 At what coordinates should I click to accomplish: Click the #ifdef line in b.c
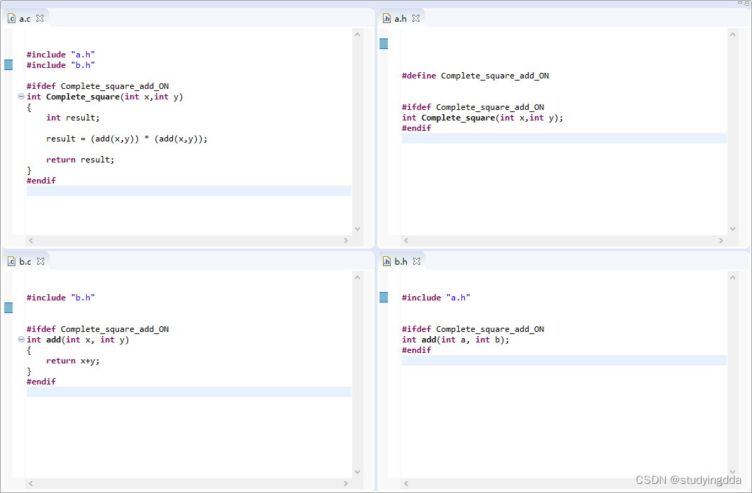tap(97, 329)
